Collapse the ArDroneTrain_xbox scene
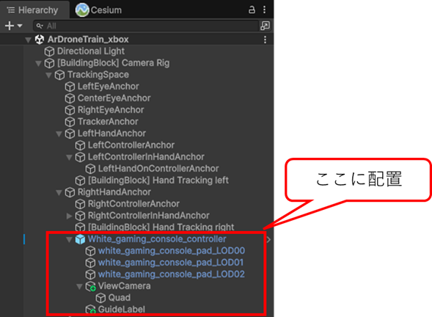432x317 pixels. tap(28, 40)
